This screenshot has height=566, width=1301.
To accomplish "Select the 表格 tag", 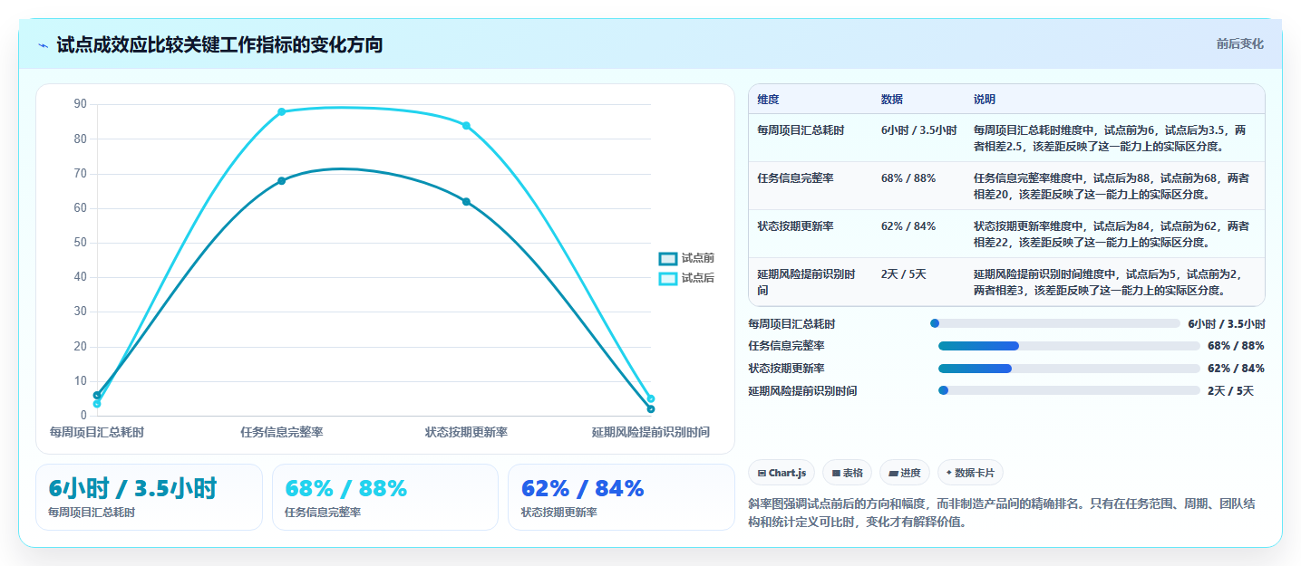I will pyautogui.click(x=847, y=473).
